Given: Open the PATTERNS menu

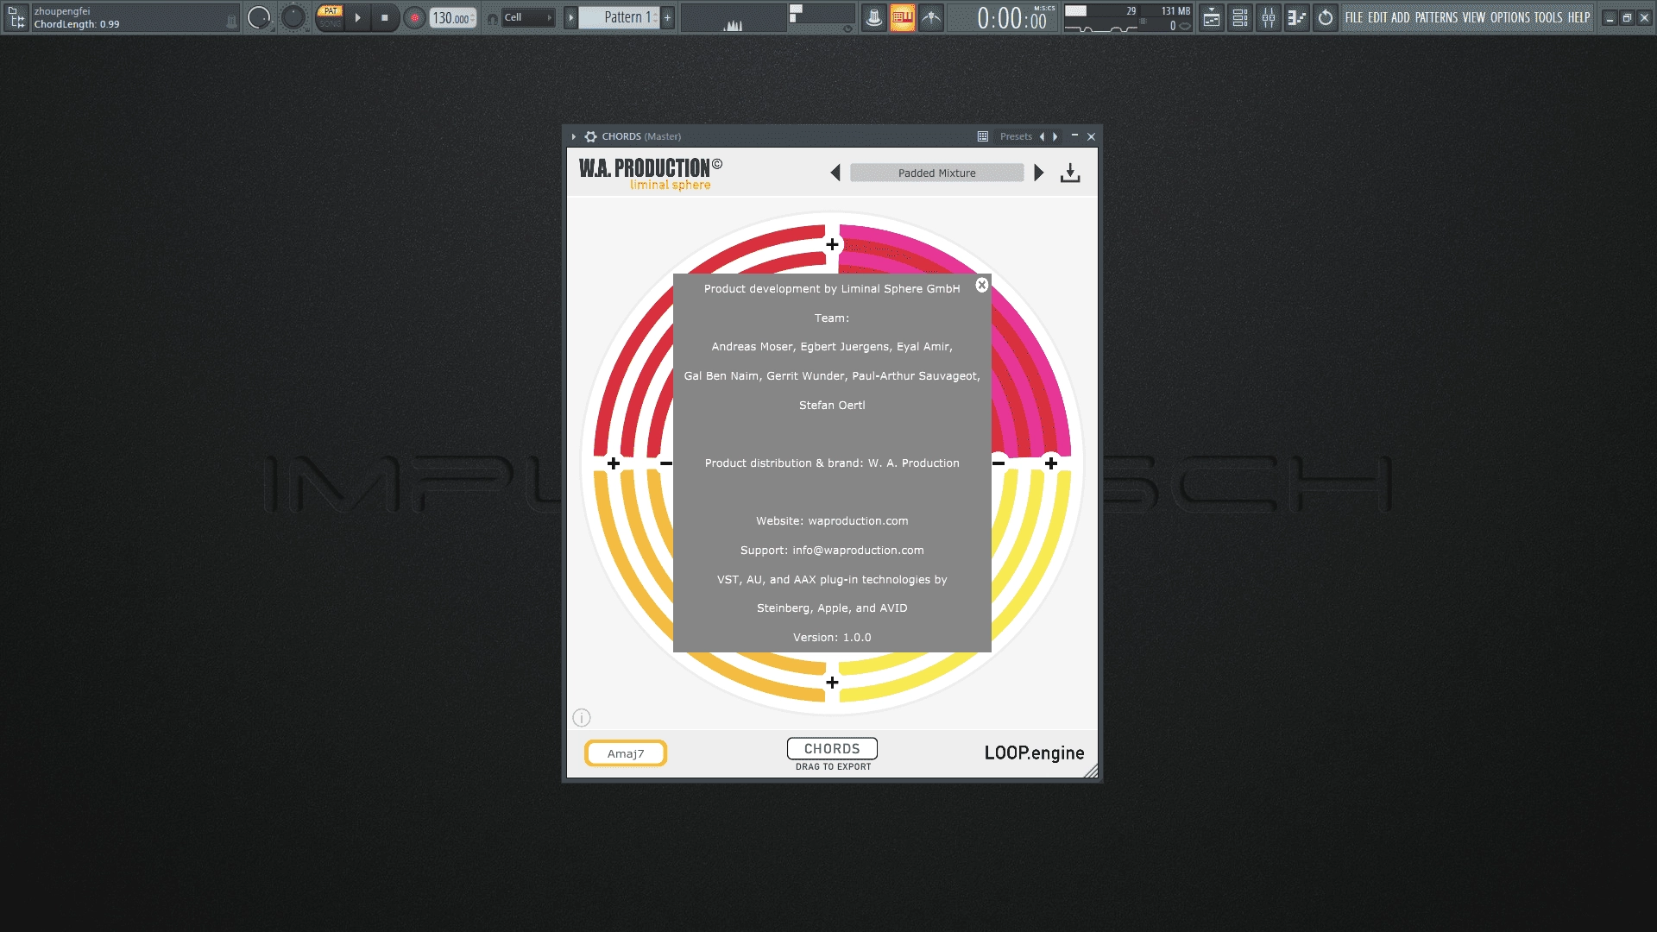Looking at the screenshot, I should tap(1436, 17).
